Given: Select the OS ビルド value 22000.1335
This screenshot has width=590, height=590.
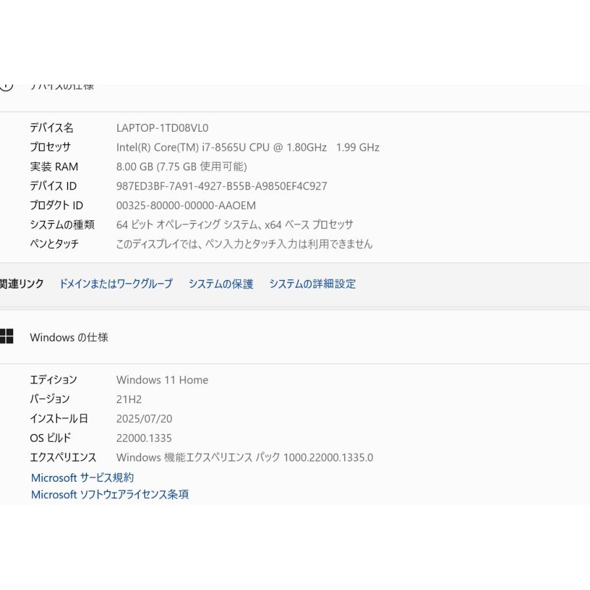Looking at the screenshot, I should point(145,438).
